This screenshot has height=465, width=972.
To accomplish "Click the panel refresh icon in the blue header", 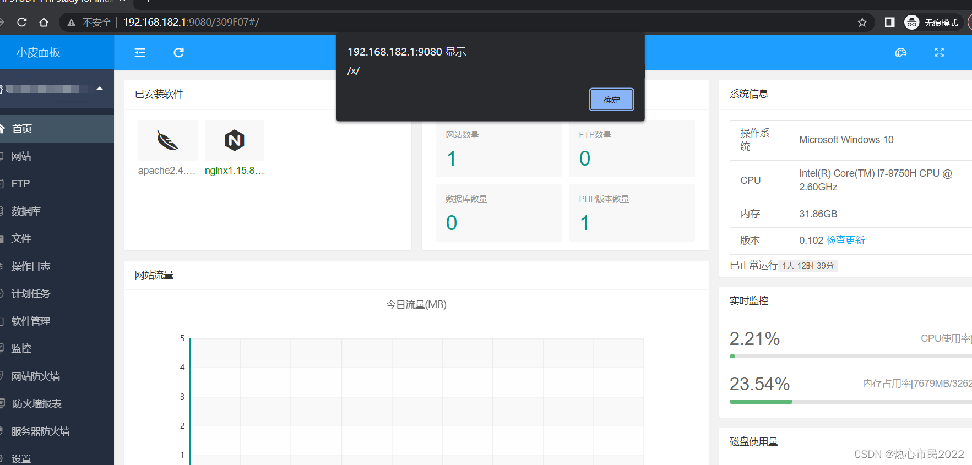I will coord(178,52).
